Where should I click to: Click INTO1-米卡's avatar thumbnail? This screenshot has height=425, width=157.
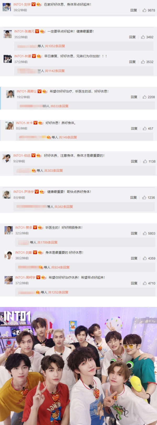(x=9, y=126)
